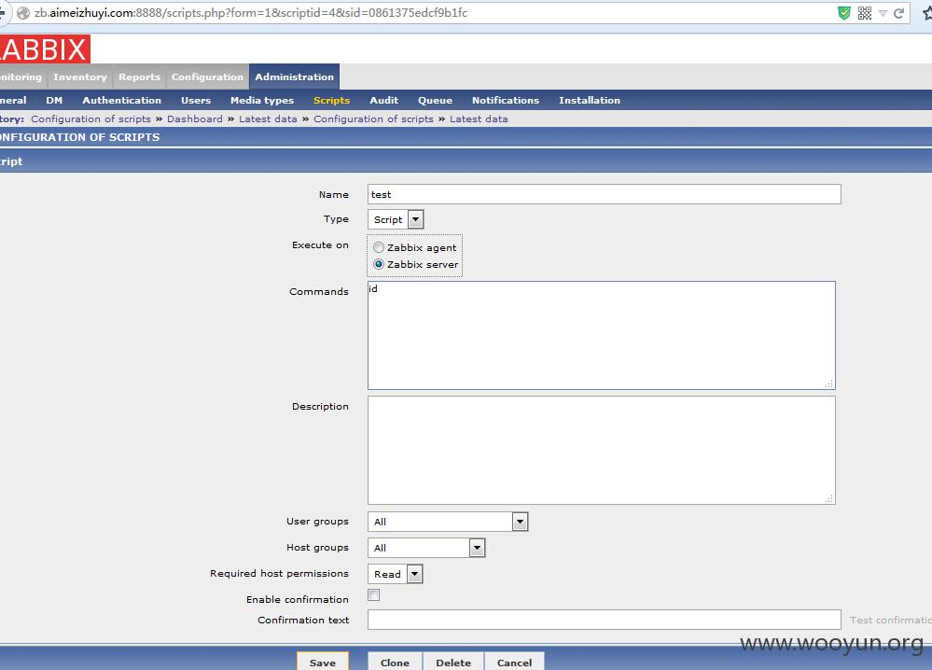Open the Configuration main tab
This screenshot has height=670, width=932.
click(207, 77)
